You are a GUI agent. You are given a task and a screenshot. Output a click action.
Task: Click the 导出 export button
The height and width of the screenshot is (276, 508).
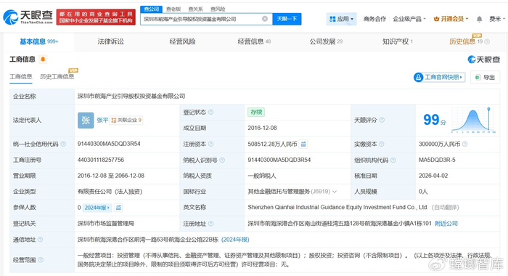486,77
